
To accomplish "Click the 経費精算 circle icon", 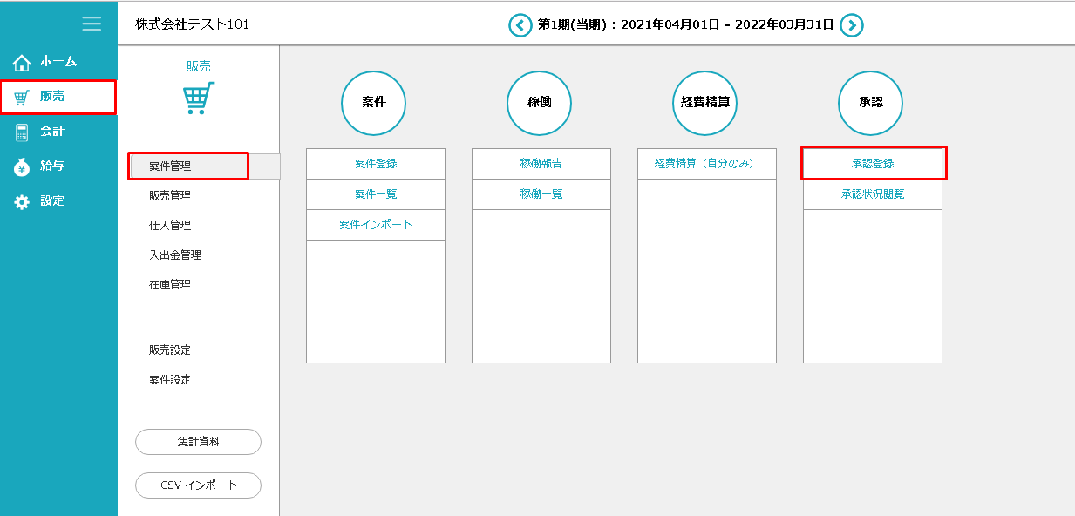I will pos(704,103).
